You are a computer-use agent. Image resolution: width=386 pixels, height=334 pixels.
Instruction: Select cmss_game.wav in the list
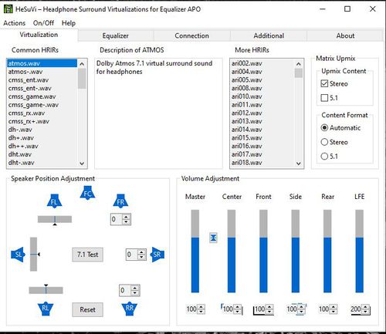pyautogui.click(x=42, y=96)
